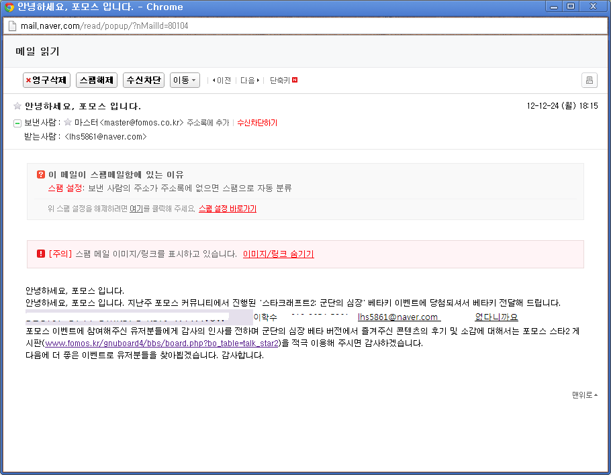The image size is (611, 475).
Task: Star the email subject line
Action: (x=17, y=106)
